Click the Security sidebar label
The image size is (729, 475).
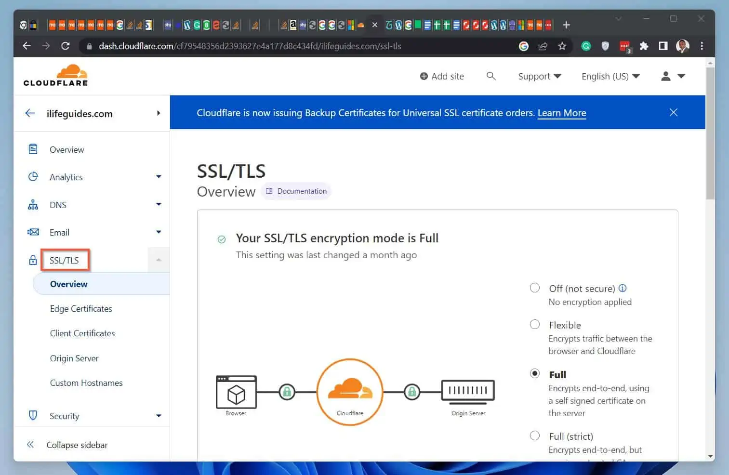pyautogui.click(x=65, y=416)
